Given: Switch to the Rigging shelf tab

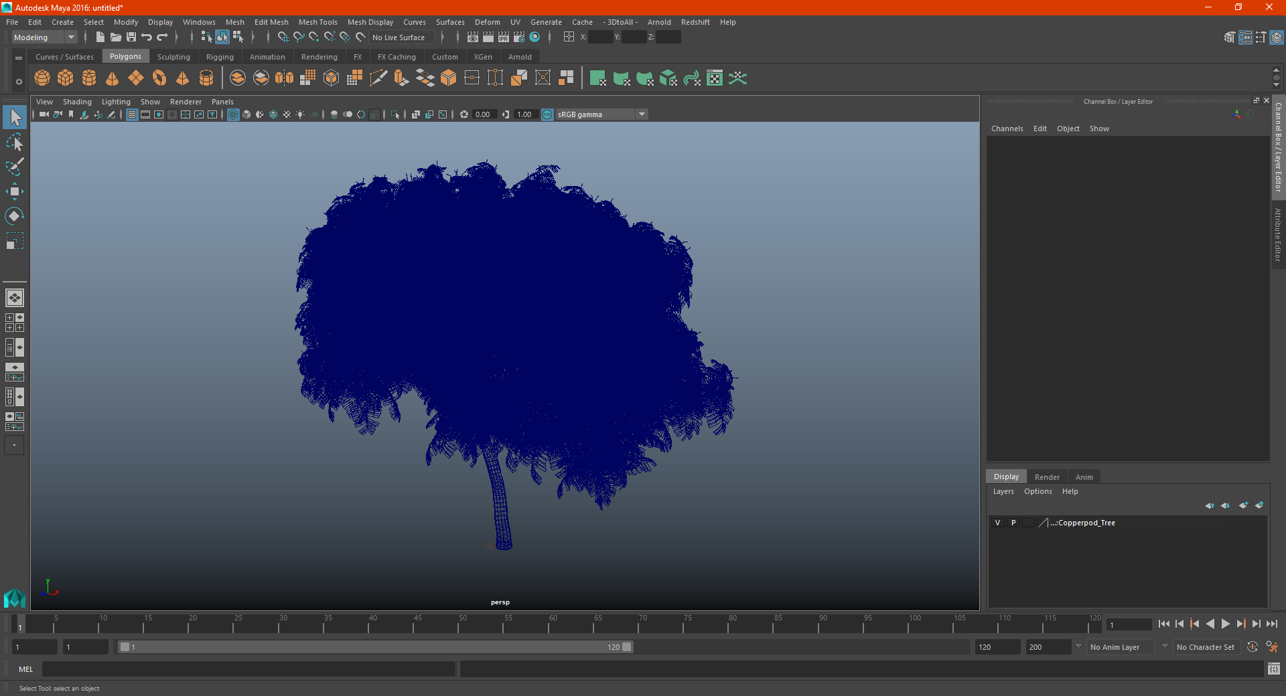Looking at the screenshot, I should (x=220, y=57).
